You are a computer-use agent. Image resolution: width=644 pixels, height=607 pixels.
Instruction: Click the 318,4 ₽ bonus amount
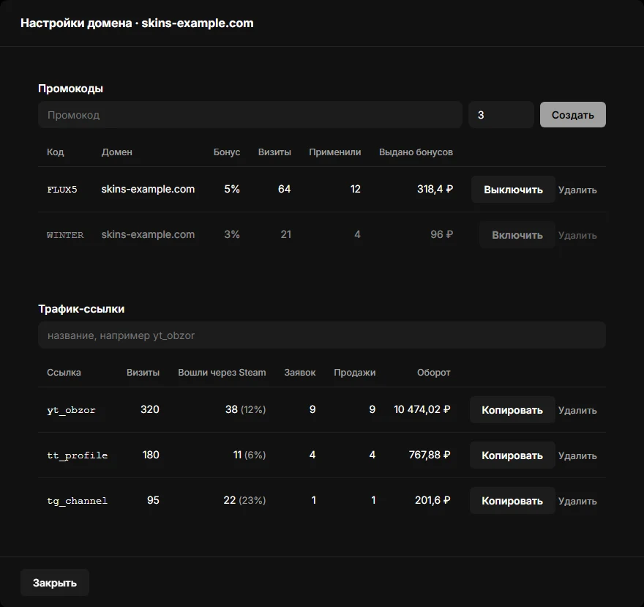[x=435, y=189]
